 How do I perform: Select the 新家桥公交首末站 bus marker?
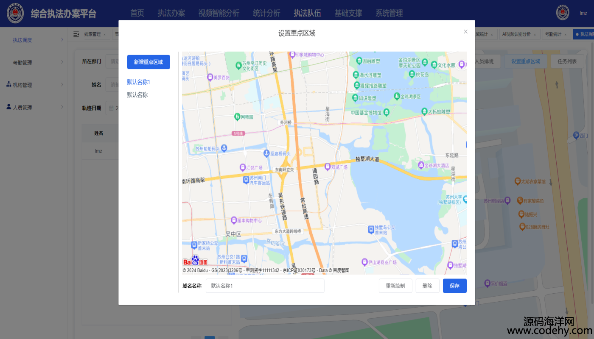click(x=194, y=245)
